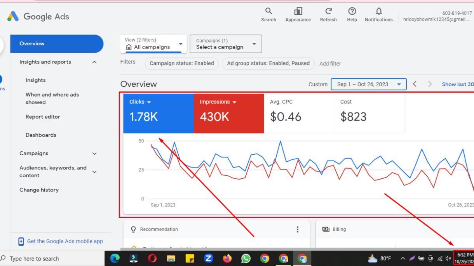Expand the Campaigns navigation section

coord(94,154)
